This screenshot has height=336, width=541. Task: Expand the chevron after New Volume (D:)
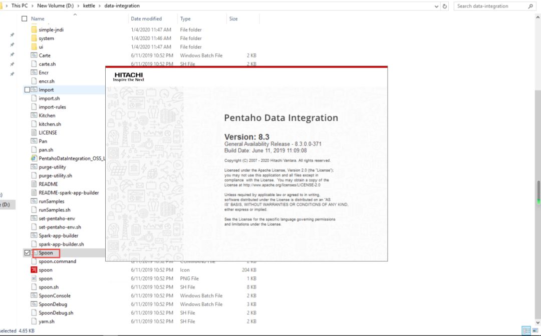coord(79,6)
